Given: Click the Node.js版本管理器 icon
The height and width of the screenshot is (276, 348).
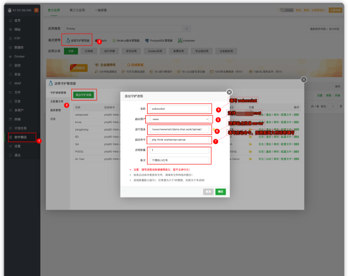Looking at the screenshot, I should coord(114,41).
